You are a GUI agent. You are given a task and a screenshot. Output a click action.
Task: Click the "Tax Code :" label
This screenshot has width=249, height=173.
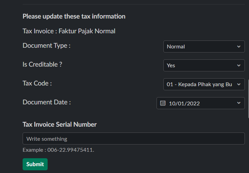click(x=37, y=83)
